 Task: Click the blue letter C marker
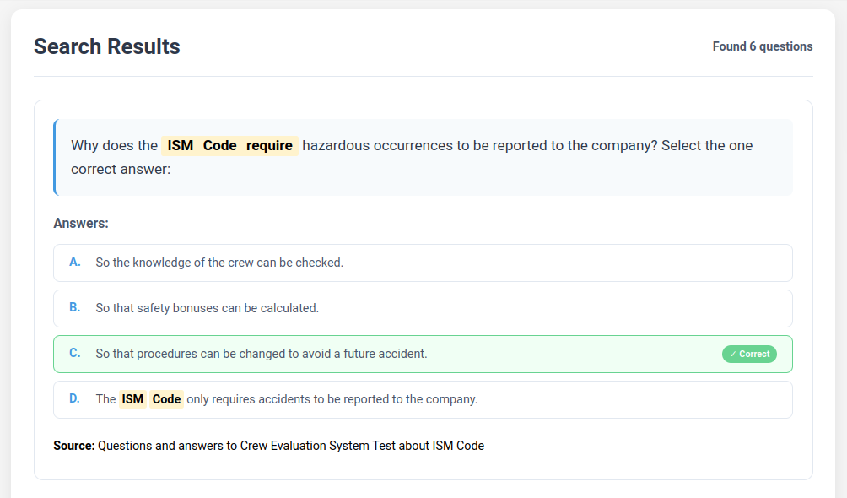point(75,354)
